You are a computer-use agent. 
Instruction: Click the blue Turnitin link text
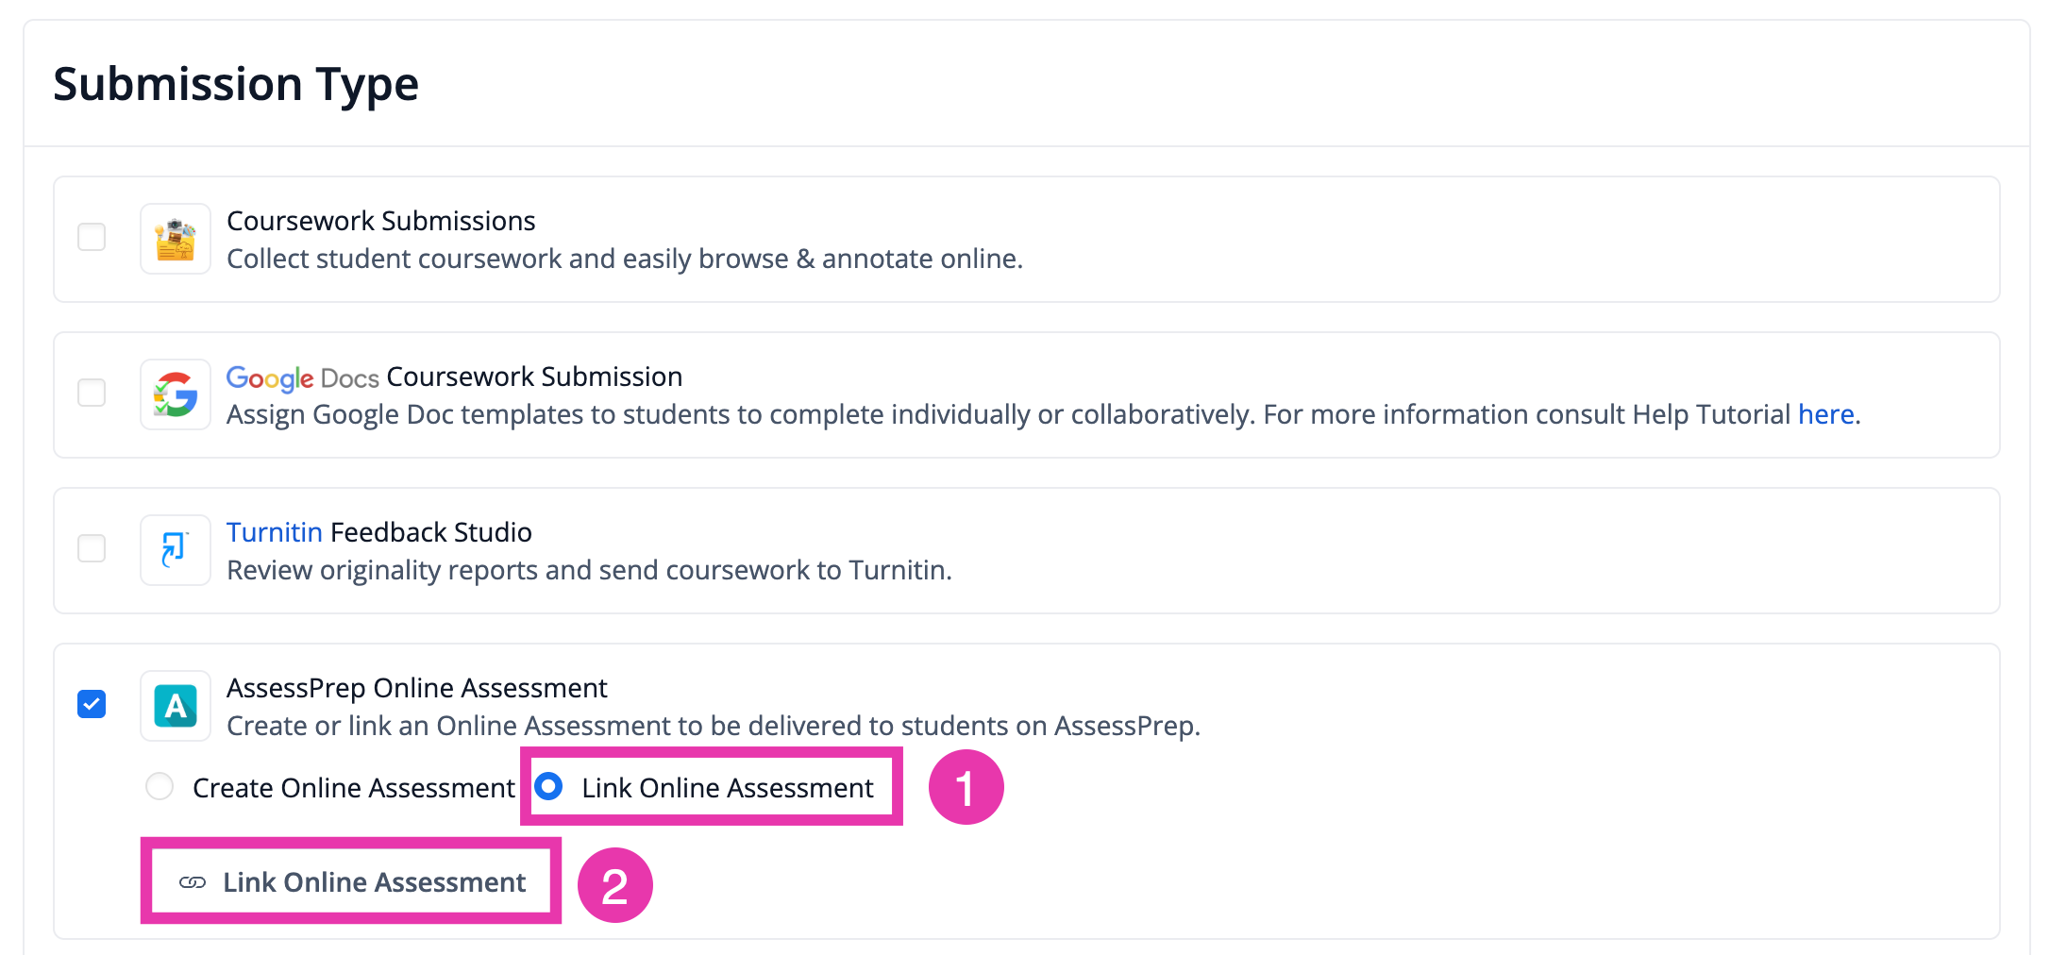click(274, 532)
